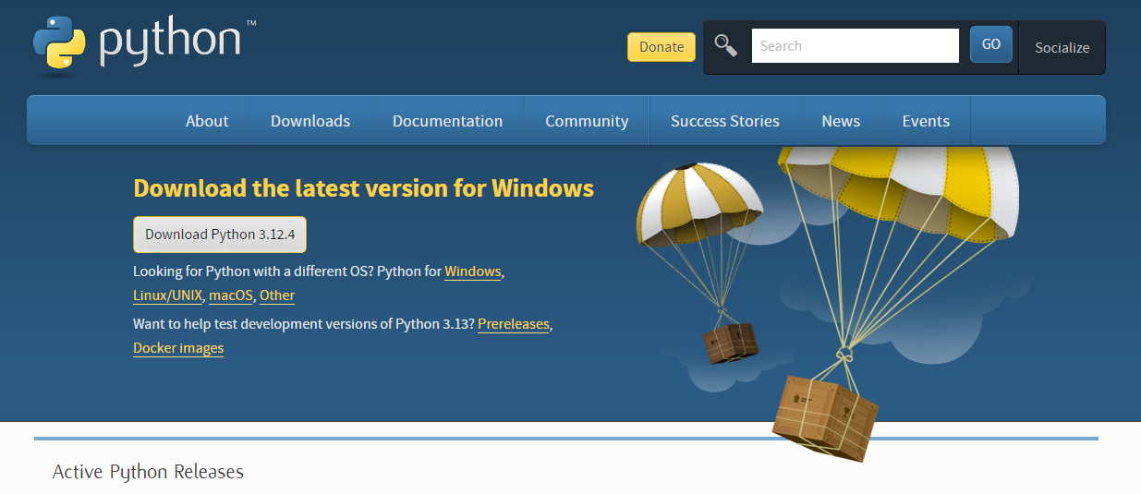The image size is (1141, 494).
Task: Click Download Python 3.12.4 button
Action: point(220,235)
